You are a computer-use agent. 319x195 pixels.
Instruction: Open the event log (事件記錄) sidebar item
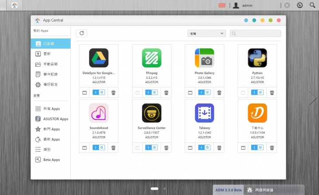pos(51,74)
